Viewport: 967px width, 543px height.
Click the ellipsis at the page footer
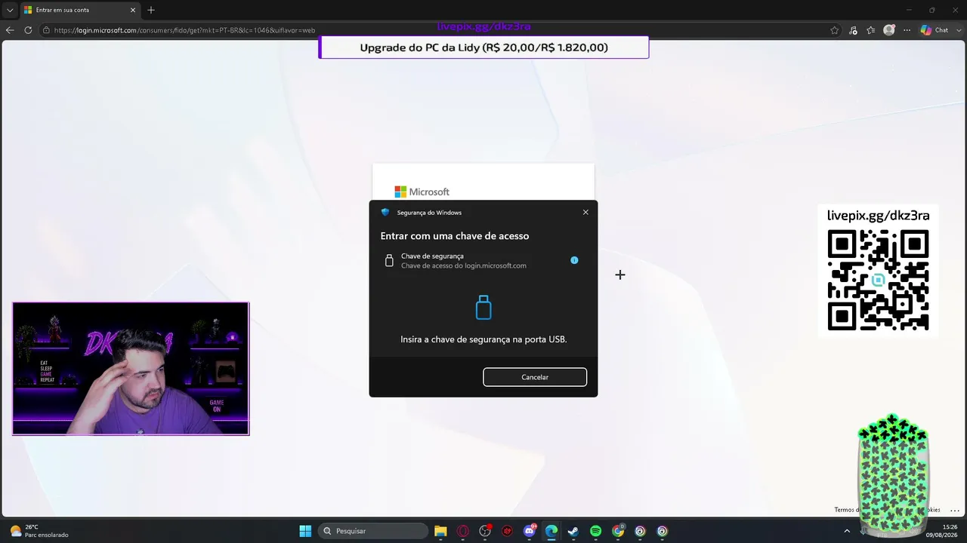pos(956,510)
